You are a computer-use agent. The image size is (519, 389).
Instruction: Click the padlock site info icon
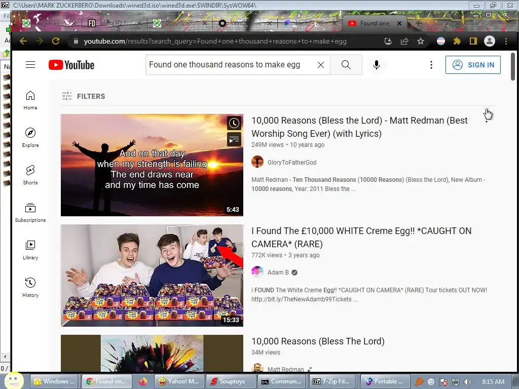coord(76,41)
